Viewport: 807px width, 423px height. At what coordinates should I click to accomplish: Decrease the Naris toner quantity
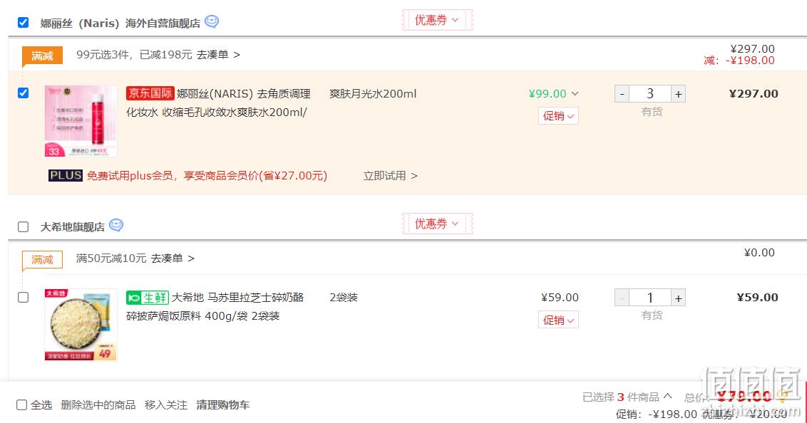pyautogui.click(x=622, y=94)
